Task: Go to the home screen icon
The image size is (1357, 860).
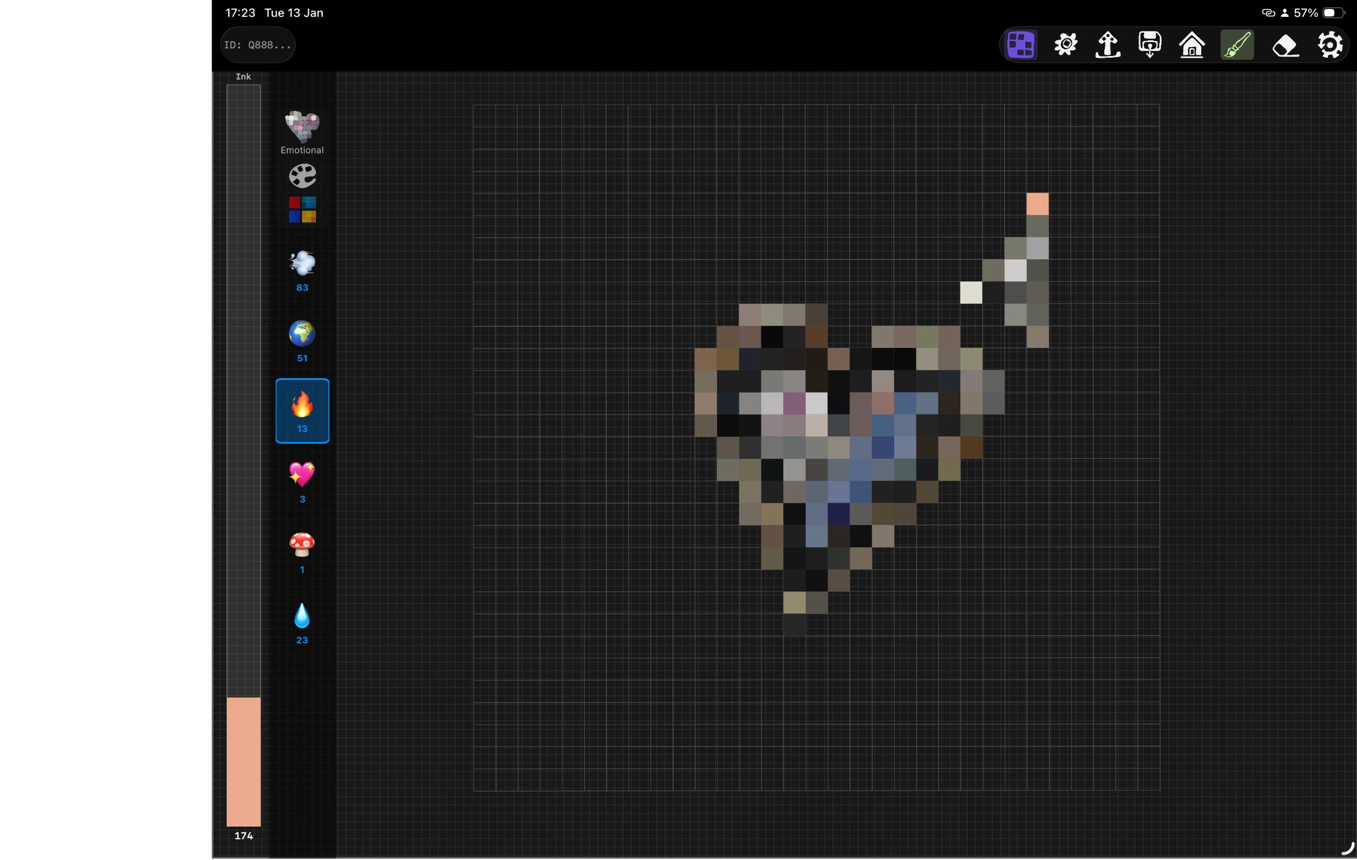Action: tap(1192, 45)
